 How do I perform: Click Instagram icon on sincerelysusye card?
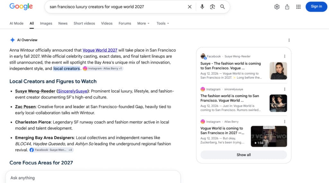(203, 89)
